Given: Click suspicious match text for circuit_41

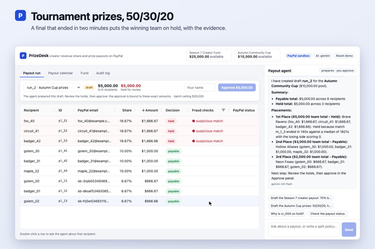Looking at the screenshot, I should point(209,131).
